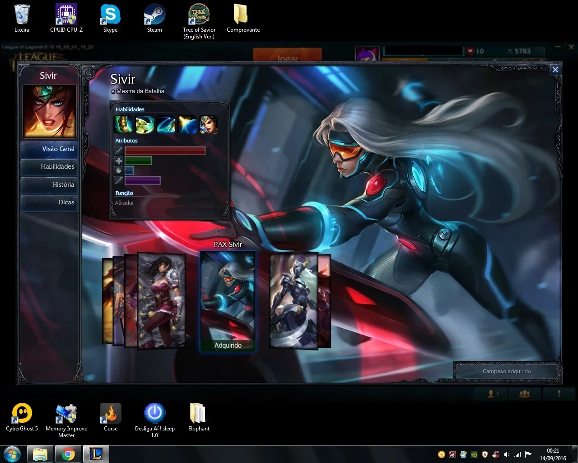Click the purple difficulty attribute bar
This screenshot has height=463, width=578.
(142, 180)
